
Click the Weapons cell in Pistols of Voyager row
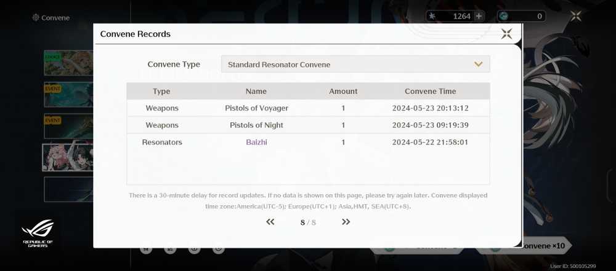pyautogui.click(x=162, y=108)
